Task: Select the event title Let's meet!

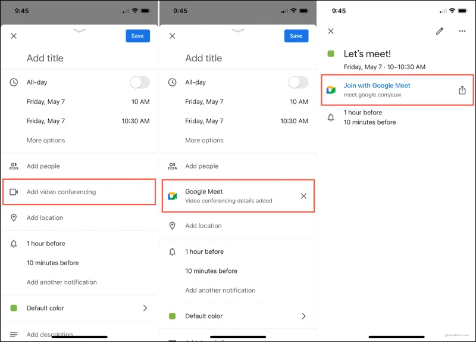Action: point(367,54)
